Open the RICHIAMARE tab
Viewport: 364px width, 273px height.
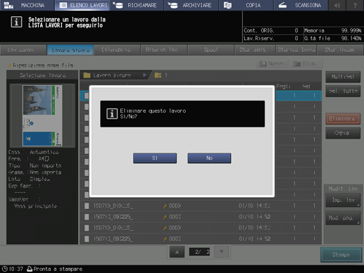point(137,5)
